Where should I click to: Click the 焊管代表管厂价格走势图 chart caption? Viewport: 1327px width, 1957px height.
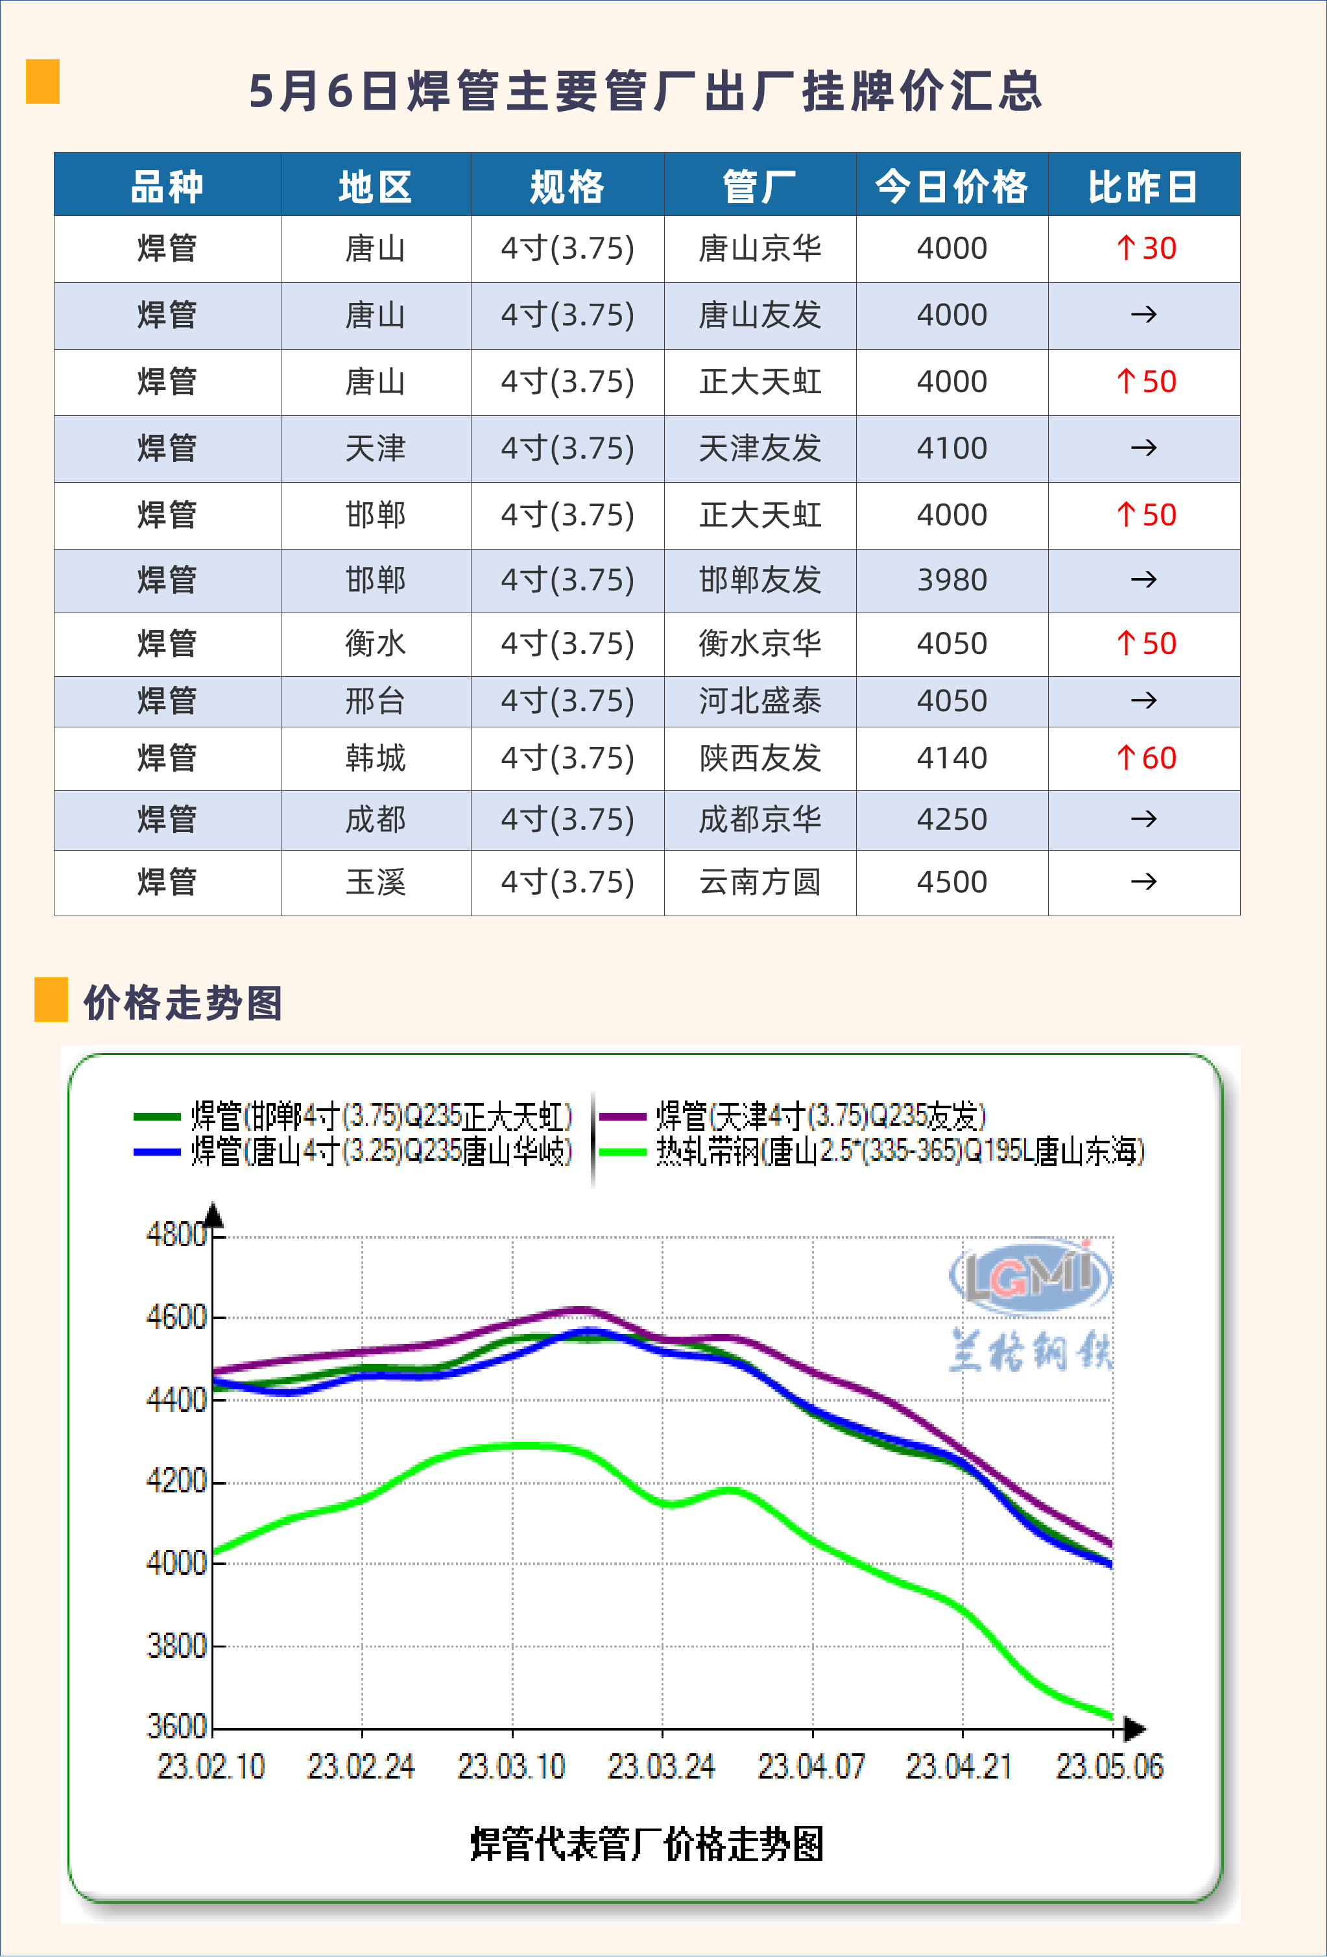(x=646, y=1843)
